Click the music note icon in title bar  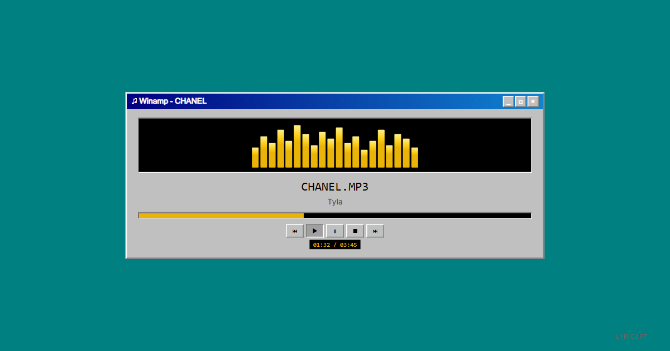(x=135, y=101)
